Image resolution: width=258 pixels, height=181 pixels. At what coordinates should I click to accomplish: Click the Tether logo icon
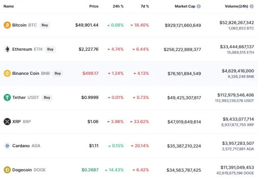(7, 97)
